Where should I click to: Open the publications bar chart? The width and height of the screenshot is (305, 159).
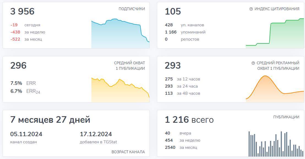(x=276, y=144)
